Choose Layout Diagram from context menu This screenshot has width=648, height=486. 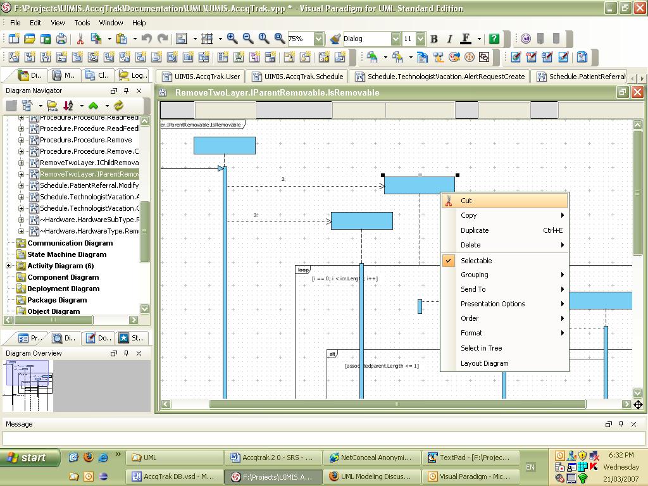click(504, 363)
